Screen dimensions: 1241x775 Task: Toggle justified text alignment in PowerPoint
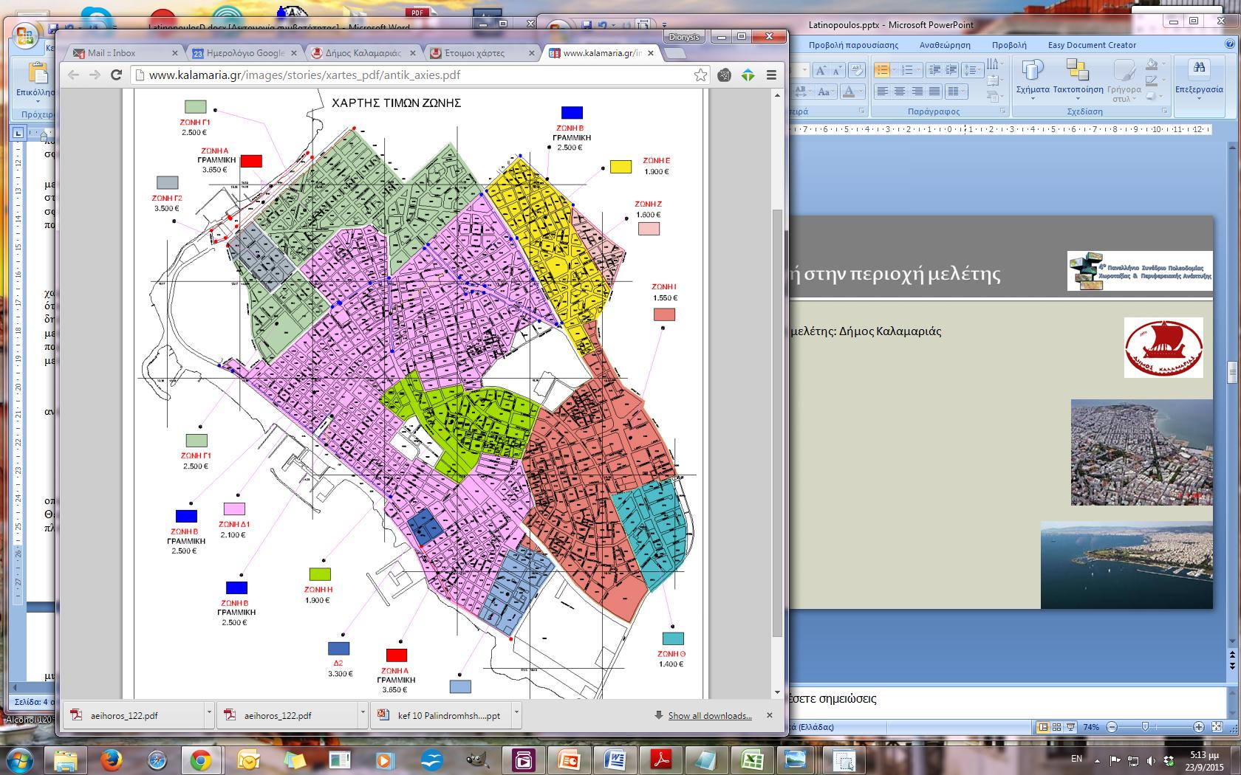(934, 92)
